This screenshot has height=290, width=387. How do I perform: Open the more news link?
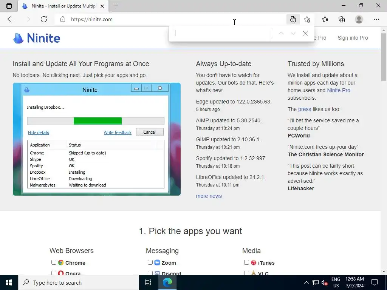click(209, 196)
